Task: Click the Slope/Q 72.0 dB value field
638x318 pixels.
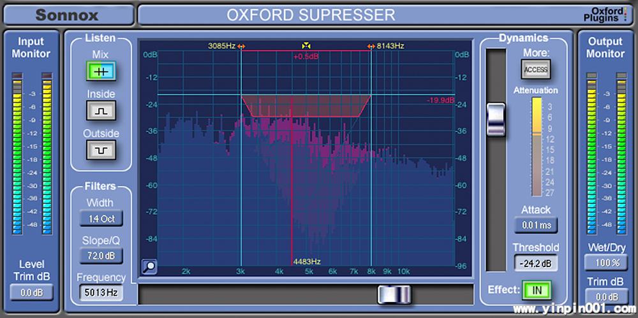Action: coord(101,256)
